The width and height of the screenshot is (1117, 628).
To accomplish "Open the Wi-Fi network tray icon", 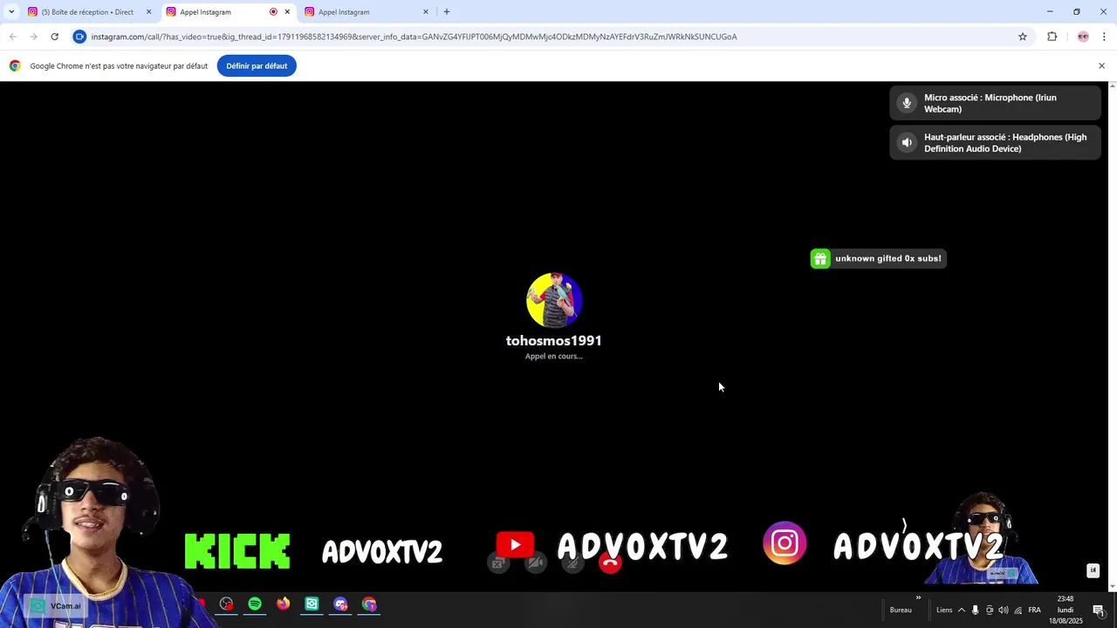I will 1018,611.
